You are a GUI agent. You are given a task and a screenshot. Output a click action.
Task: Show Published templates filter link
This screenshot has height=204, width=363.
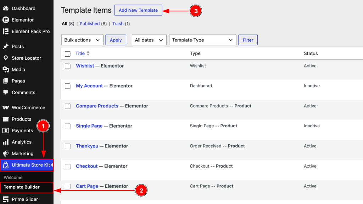[x=90, y=24]
